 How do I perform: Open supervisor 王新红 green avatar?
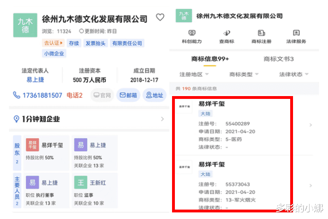tap(80, 182)
